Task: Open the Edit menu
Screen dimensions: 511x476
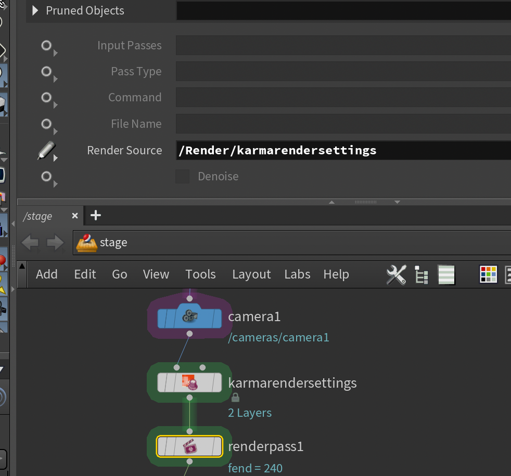Action: coord(85,274)
